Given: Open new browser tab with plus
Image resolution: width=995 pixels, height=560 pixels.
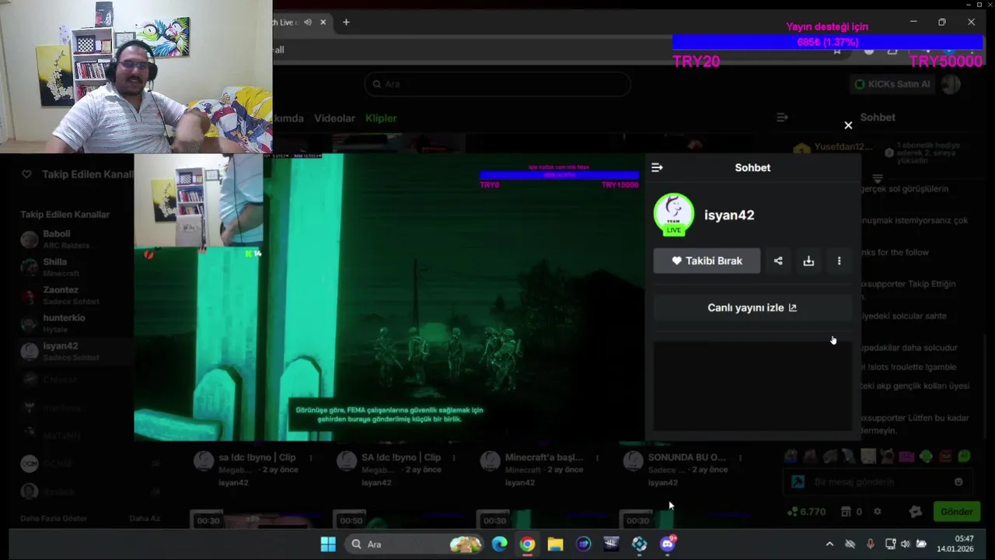Looking at the screenshot, I should coord(346,22).
